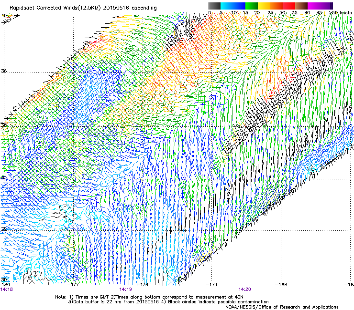Image resolution: width=354 pixels, height=310 pixels.
Task: Click longitude label '-174' on bottom axis
Action: pos(143,285)
